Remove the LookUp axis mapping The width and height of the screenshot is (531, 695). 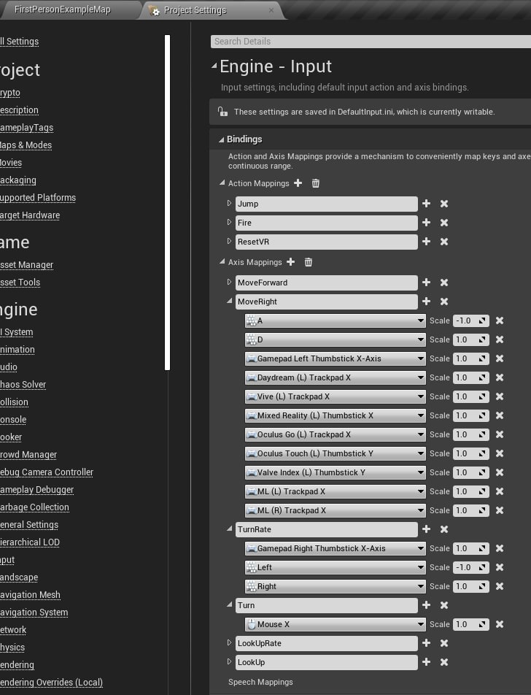[x=444, y=662]
